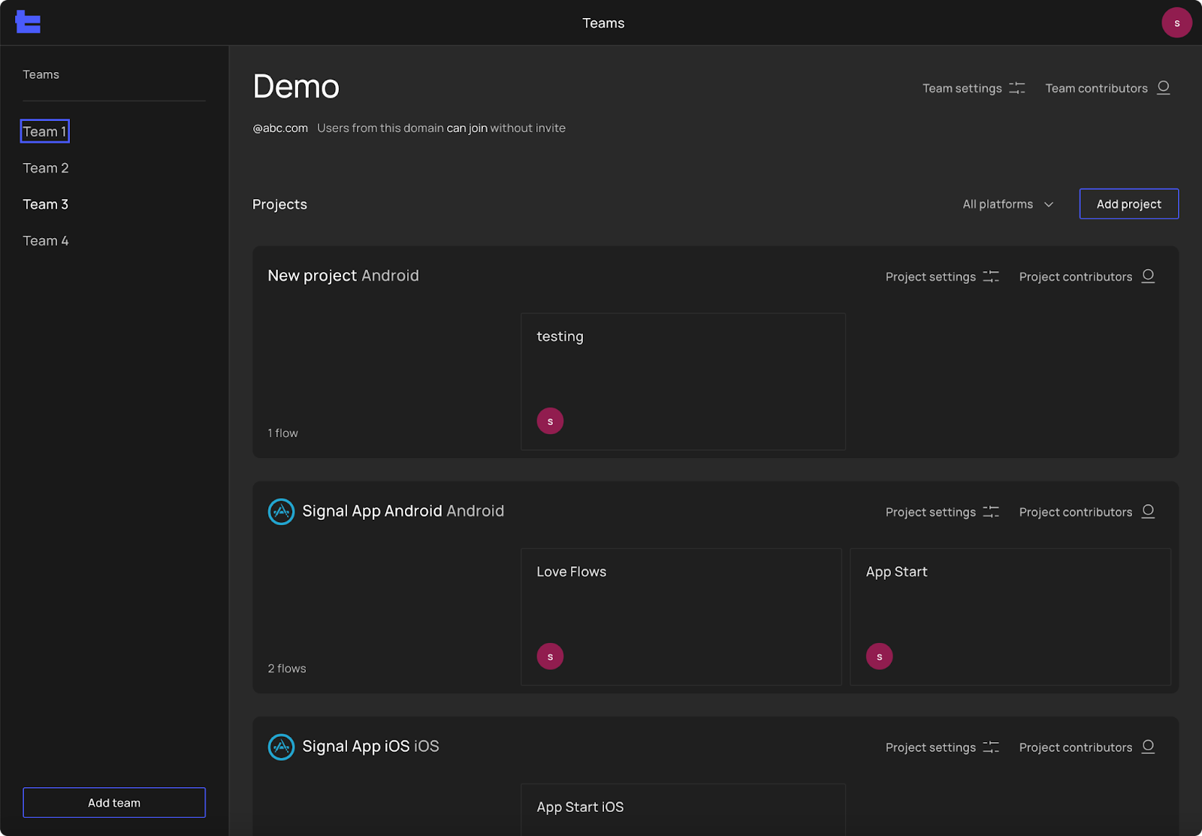Image resolution: width=1202 pixels, height=836 pixels.
Task: Click the Projects section heading
Action: coord(279,204)
